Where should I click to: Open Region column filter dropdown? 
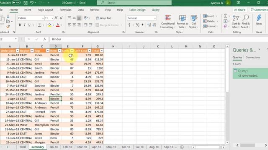pos(32,51)
